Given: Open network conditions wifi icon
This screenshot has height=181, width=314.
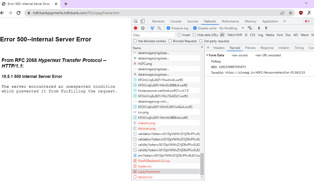Looking at the screenshot, I should (x=250, y=28).
